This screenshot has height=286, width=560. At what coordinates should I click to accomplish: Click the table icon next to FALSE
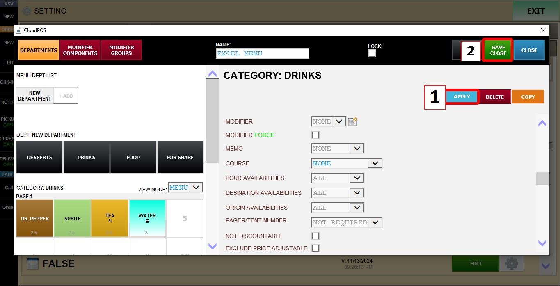32,264
